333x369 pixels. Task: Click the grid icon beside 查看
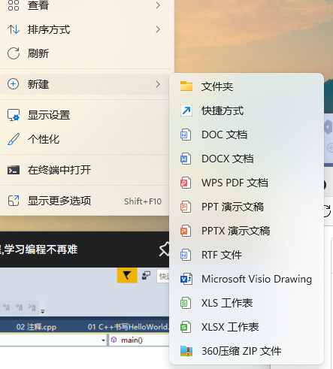click(14, 5)
